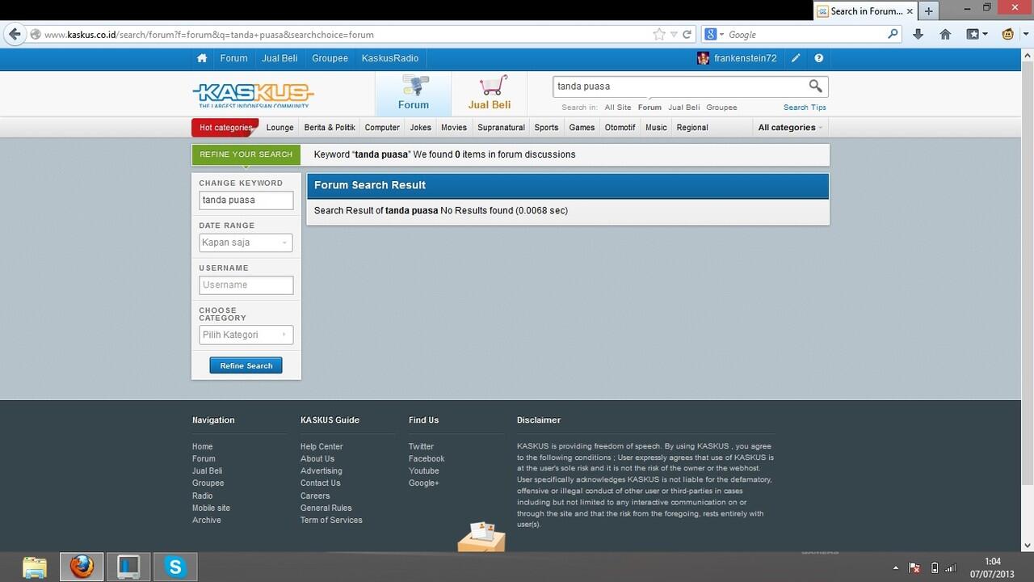1034x582 pixels.
Task: Open General Rules footer link
Action: [326, 508]
